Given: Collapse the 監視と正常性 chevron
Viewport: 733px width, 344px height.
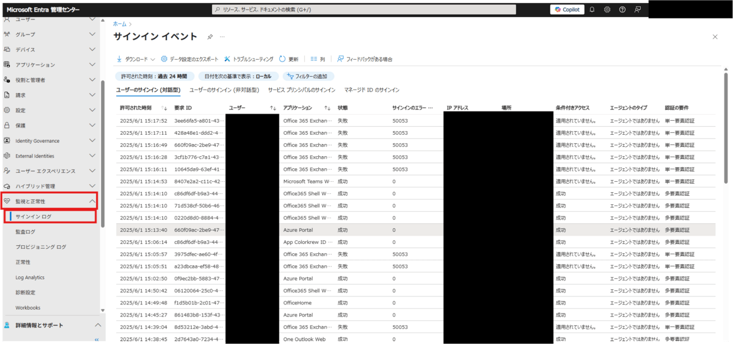Looking at the screenshot, I should point(92,201).
